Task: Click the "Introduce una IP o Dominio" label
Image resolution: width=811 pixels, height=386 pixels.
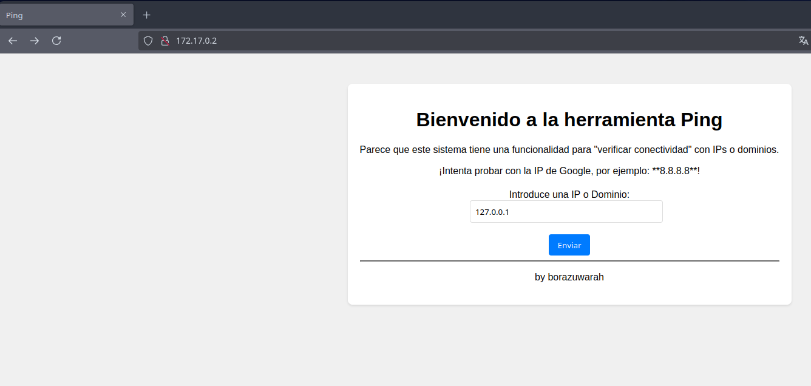Action: [x=569, y=195]
